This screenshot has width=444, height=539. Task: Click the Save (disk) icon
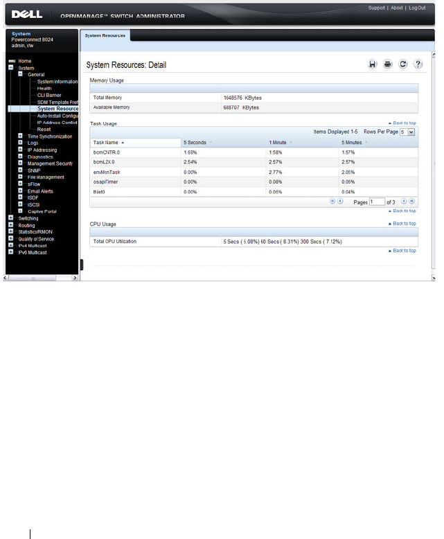tap(372, 64)
